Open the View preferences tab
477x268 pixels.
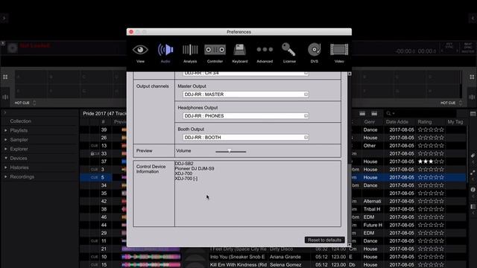(x=140, y=53)
